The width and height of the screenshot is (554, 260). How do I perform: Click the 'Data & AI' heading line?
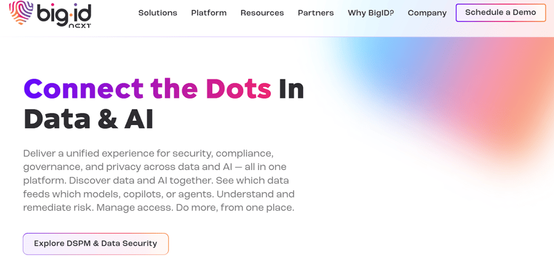click(88, 119)
